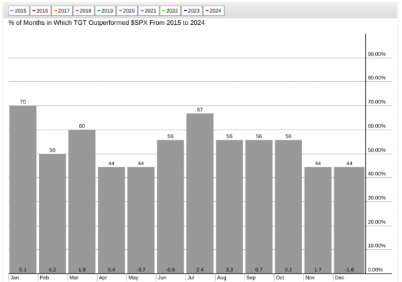This screenshot has width=402, height=282.
Task: Toggle the 2020 year legend button
Action: click(x=127, y=11)
